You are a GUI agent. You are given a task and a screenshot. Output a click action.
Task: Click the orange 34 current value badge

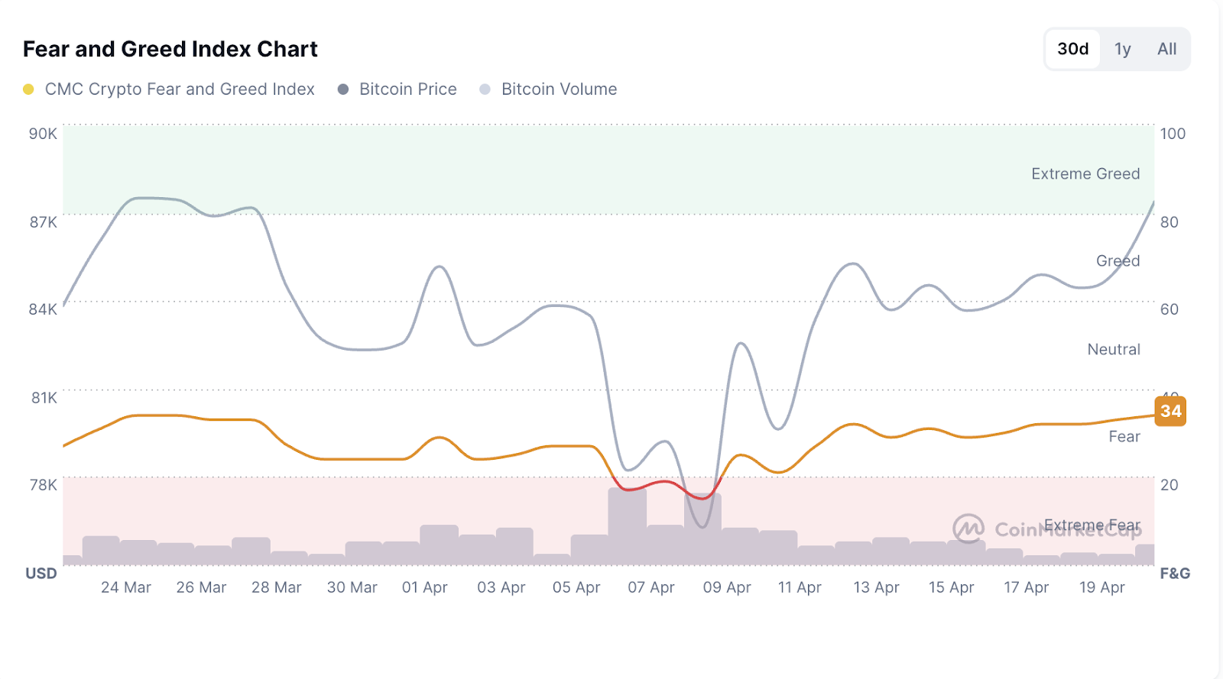click(x=1170, y=411)
